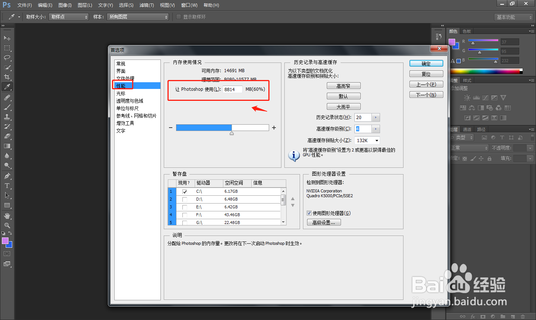
Task: Open the color panel flyout menu
Action: [531, 31]
